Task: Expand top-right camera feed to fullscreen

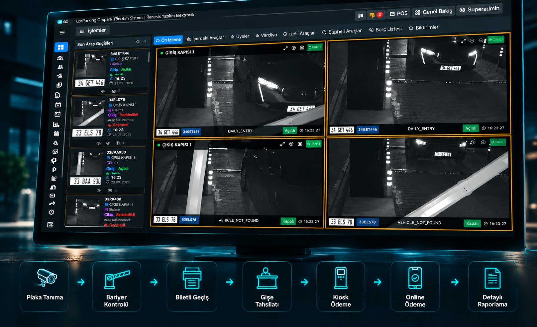Action: point(463,41)
